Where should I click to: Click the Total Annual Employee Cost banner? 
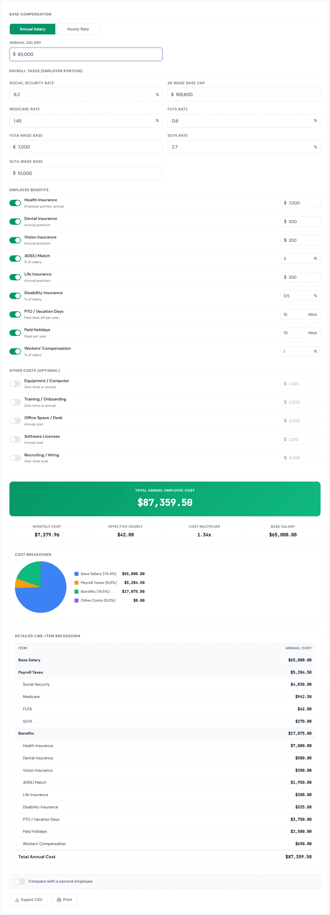pos(165,499)
